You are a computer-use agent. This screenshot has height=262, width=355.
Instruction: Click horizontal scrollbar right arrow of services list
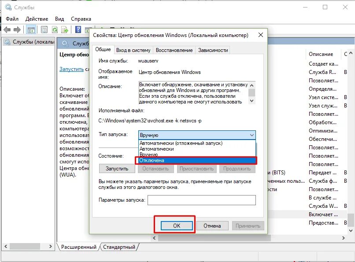pos(344,238)
